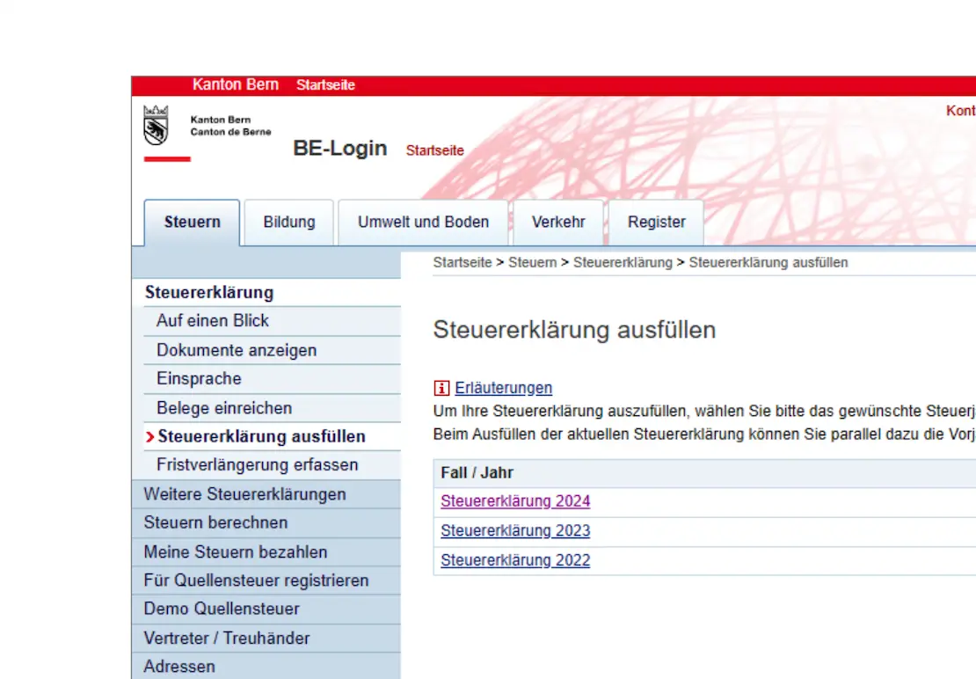Open the Umwelt und Boden tab
Screen dimensions: 976x679
(423, 223)
